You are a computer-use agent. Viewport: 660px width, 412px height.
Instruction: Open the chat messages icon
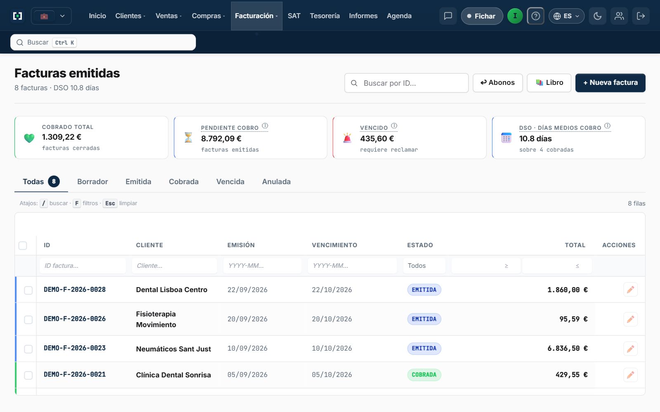click(x=448, y=16)
